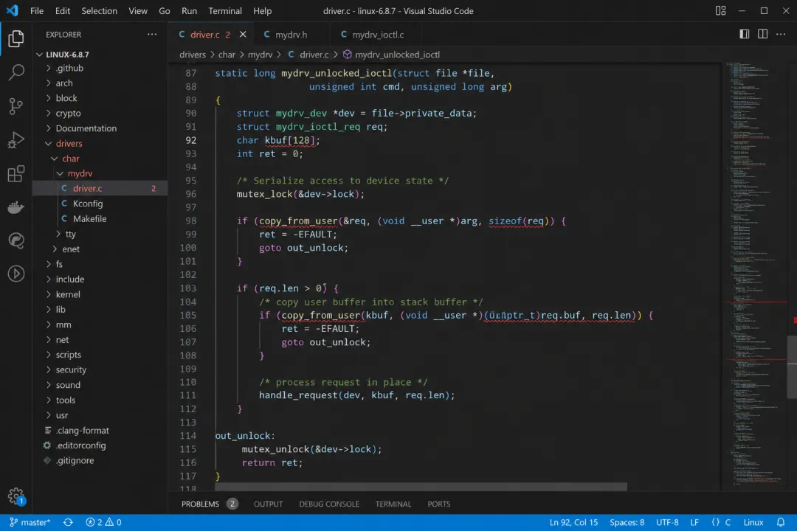
Task: Open the Explorer view in activity bar
Action: pyautogui.click(x=15, y=38)
